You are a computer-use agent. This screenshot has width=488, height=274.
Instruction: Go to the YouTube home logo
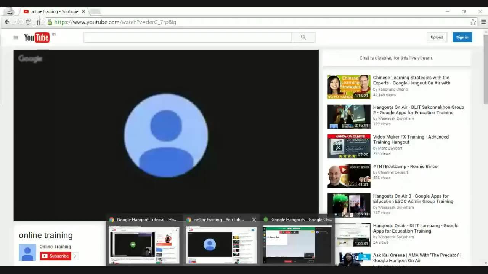tap(37, 37)
